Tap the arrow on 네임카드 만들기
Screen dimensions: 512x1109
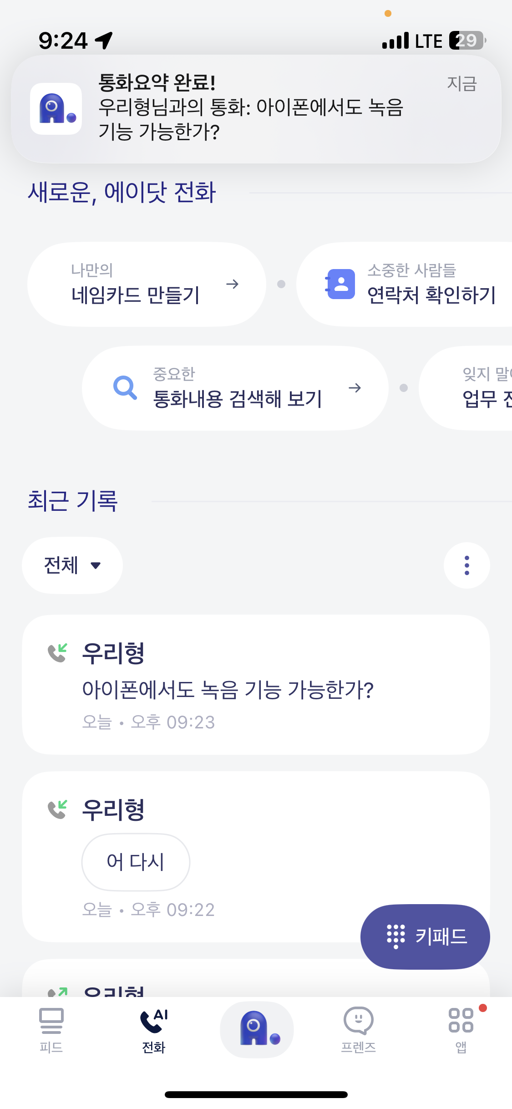tap(233, 284)
